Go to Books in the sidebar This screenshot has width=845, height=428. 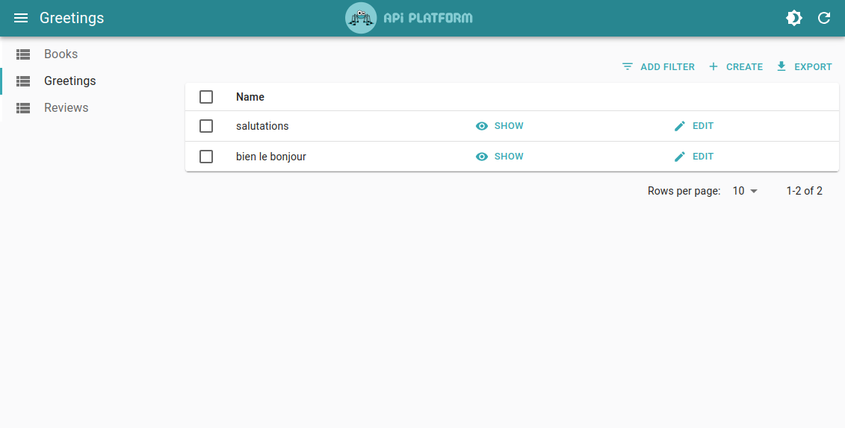click(61, 54)
